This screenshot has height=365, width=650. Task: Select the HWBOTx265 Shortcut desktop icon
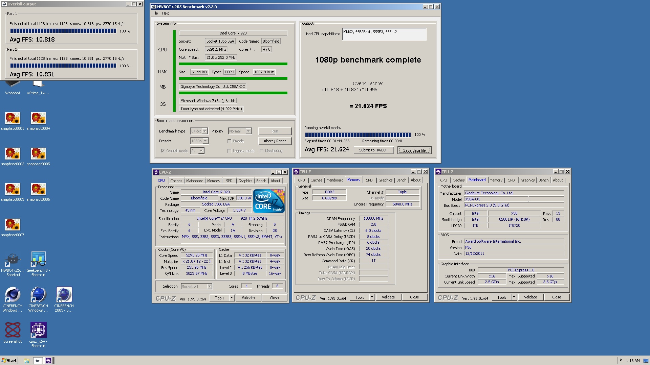(13, 264)
